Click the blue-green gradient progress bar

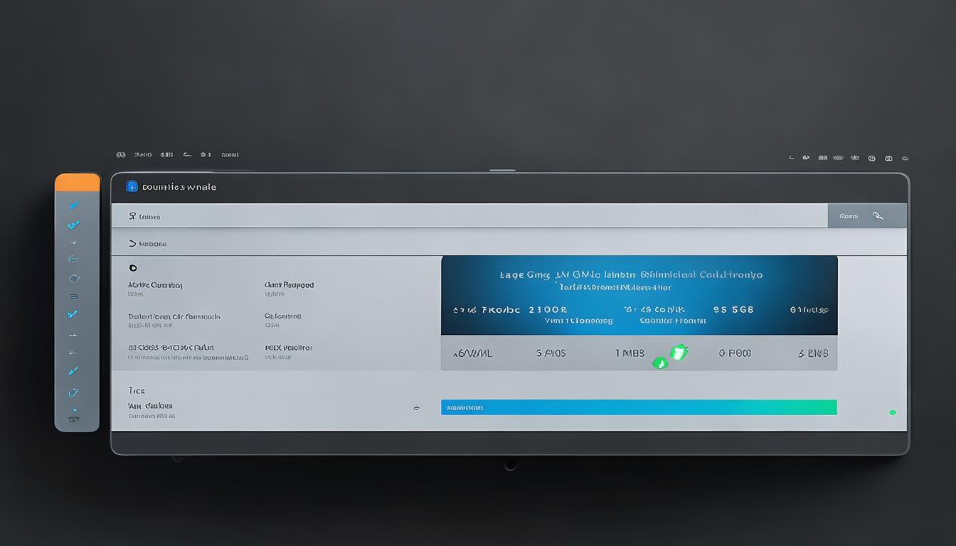coord(638,407)
